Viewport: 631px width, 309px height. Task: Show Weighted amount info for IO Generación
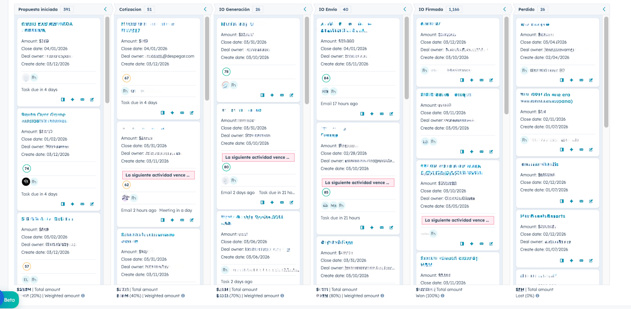[x=282, y=296]
